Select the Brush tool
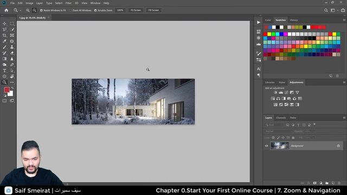Image resolution: width=347 pixels, height=195 pixels. 4,47
